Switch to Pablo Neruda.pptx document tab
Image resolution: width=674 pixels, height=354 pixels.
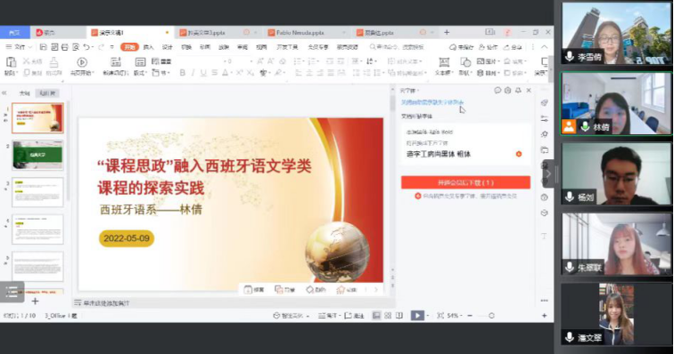click(300, 33)
